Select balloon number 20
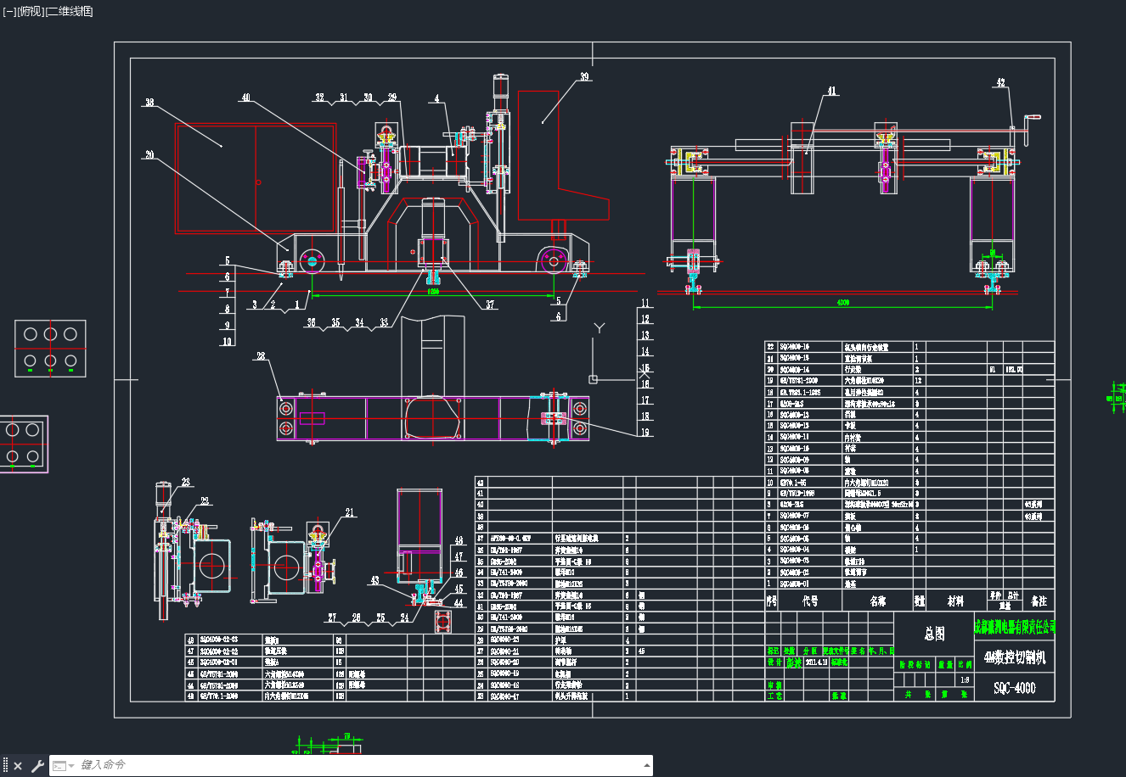The height and width of the screenshot is (777, 1126). (x=149, y=154)
